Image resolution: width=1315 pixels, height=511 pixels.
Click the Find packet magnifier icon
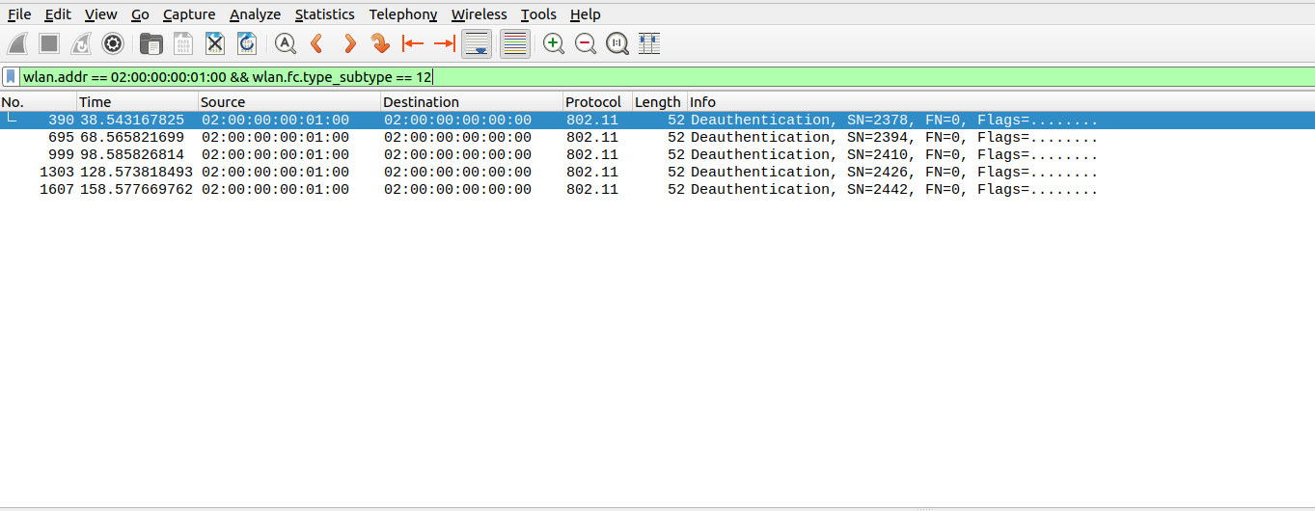[x=286, y=43]
